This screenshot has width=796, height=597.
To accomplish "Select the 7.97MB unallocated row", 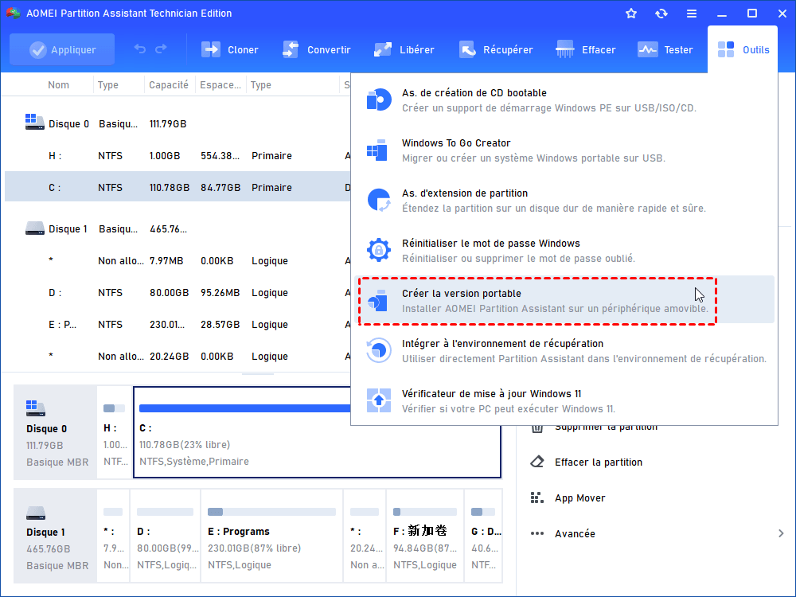I will coord(178,261).
